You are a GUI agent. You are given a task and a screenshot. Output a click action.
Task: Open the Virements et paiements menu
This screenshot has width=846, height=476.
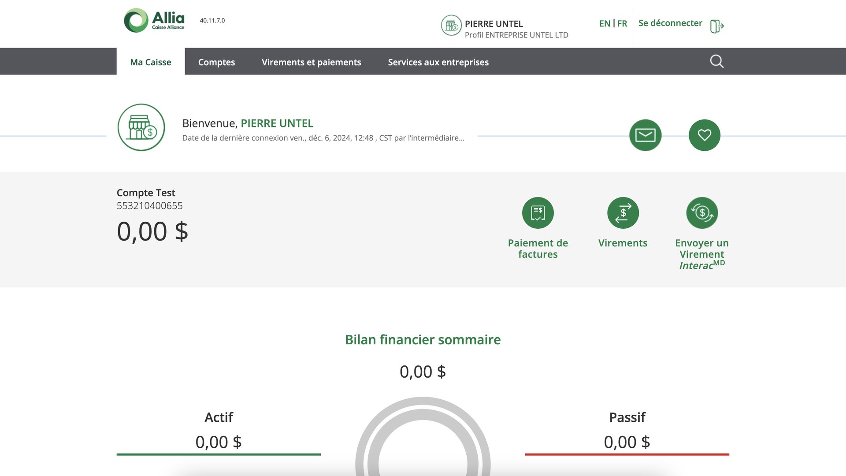click(311, 62)
